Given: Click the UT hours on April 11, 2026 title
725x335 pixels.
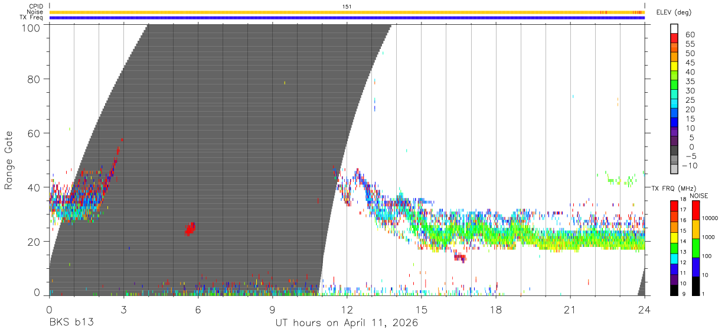Looking at the screenshot, I should [347, 323].
